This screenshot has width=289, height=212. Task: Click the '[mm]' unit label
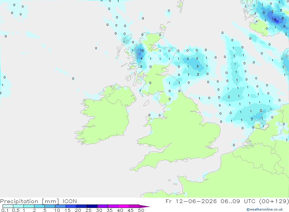pyautogui.click(x=51, y=201)
